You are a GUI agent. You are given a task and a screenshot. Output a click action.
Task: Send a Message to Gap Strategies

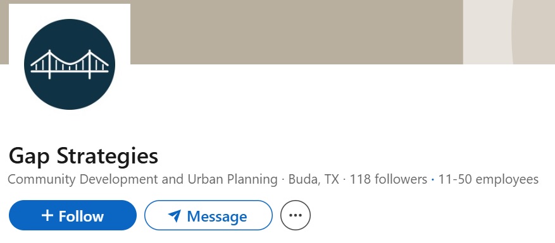pos(208,215)
